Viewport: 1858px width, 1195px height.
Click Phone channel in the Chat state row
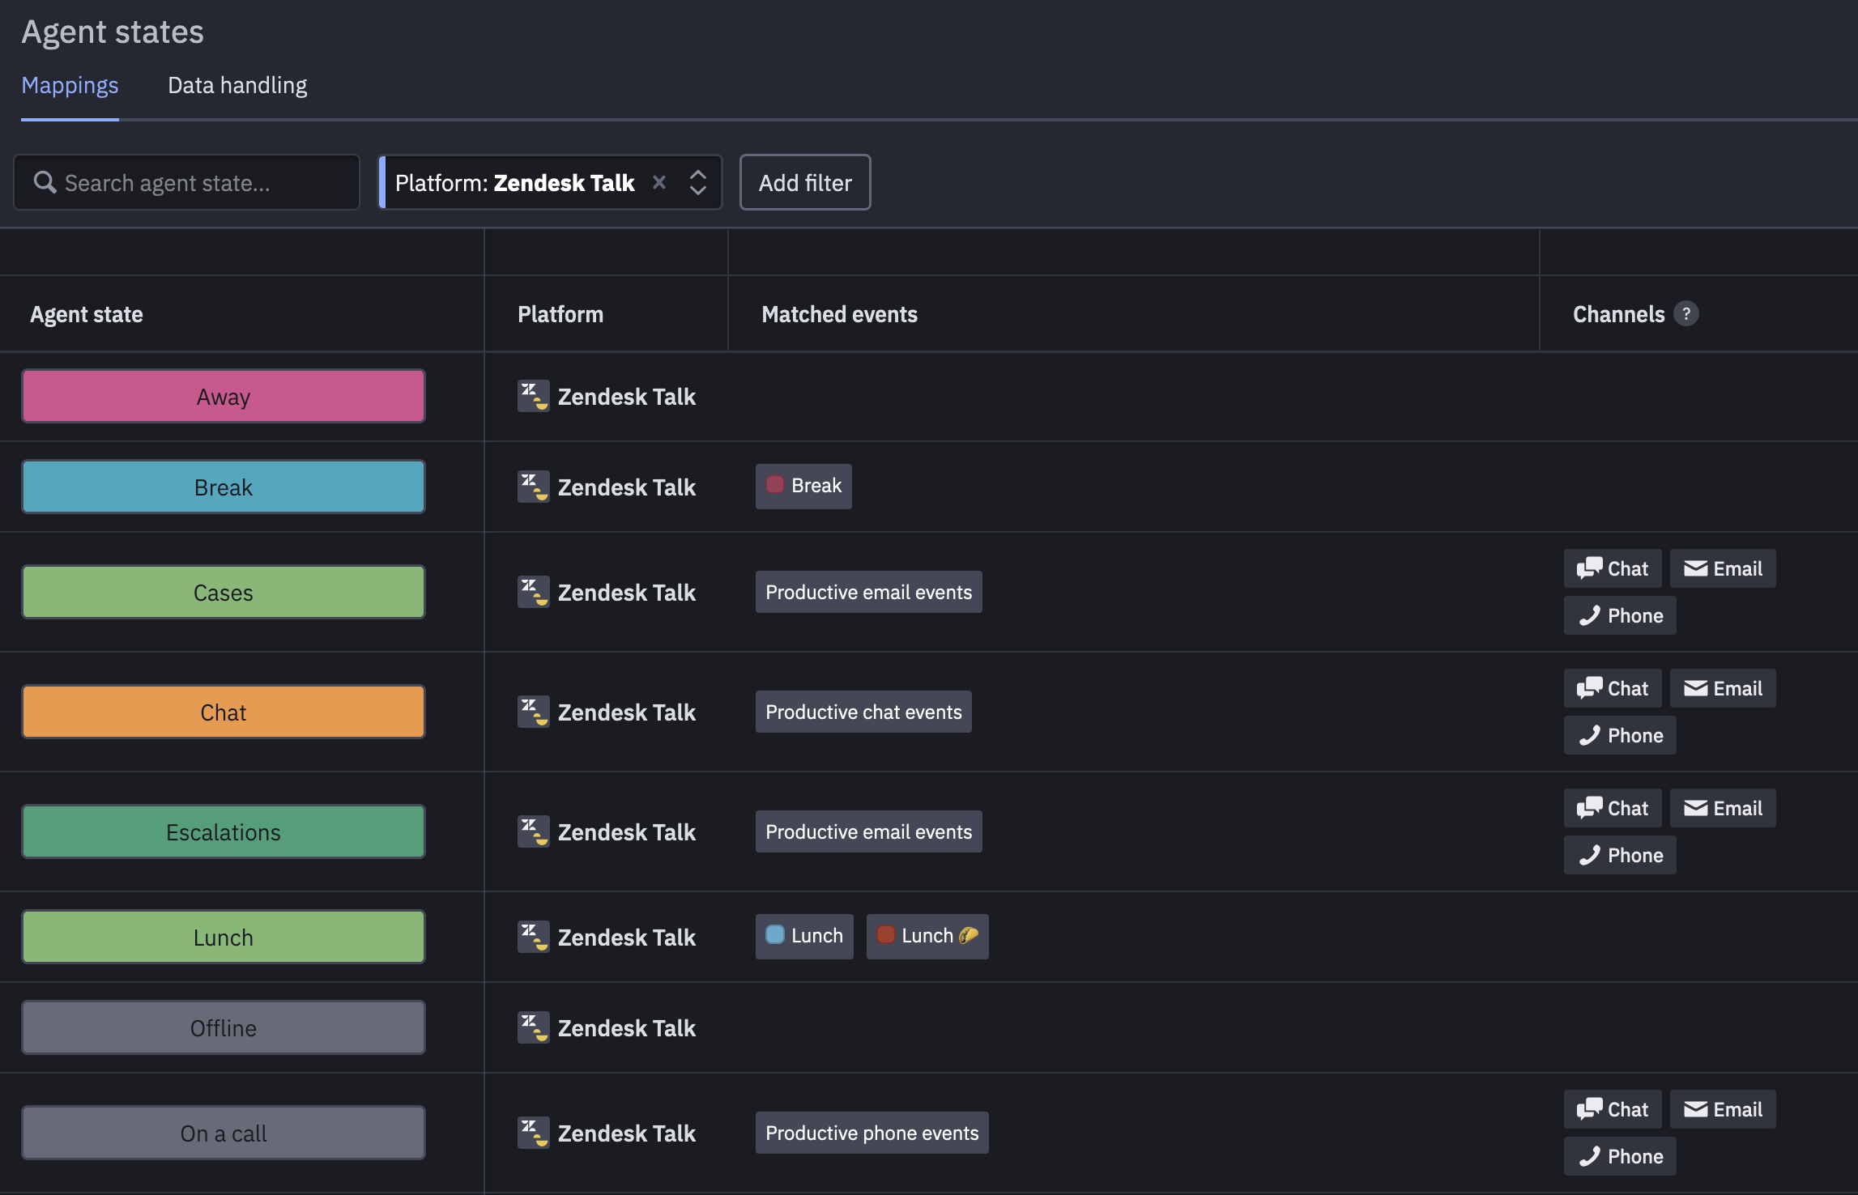click(1620, 736)
